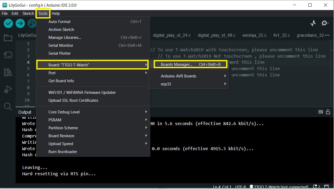Image resolution: width=334 pixels, height=189 pixels.
Task: Click Ln 4, Col 1 cursor position
Action: (223, 187)
